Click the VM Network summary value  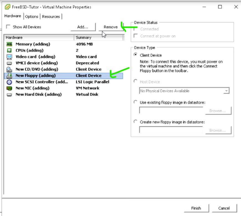(x=88, y=88)
